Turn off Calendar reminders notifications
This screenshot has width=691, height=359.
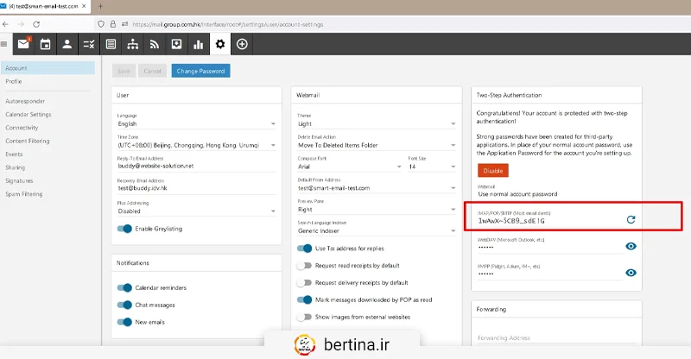(x=124, y=288)
